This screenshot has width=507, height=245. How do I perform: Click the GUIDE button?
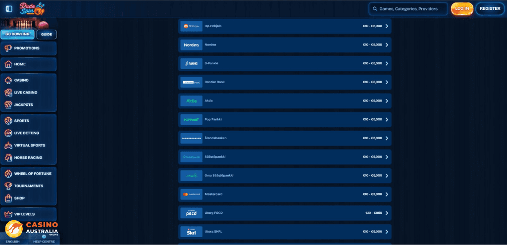[x=47, y=34]
